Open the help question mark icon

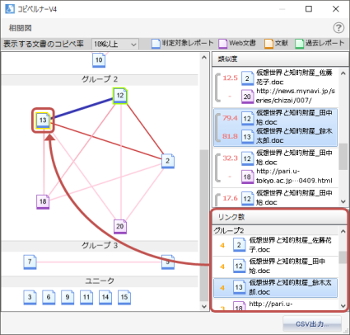click(338, 28)
